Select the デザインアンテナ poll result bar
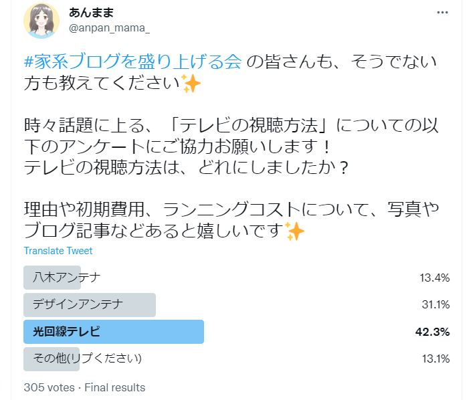Screen dimensions: 471x400 [x=90, y=305]
